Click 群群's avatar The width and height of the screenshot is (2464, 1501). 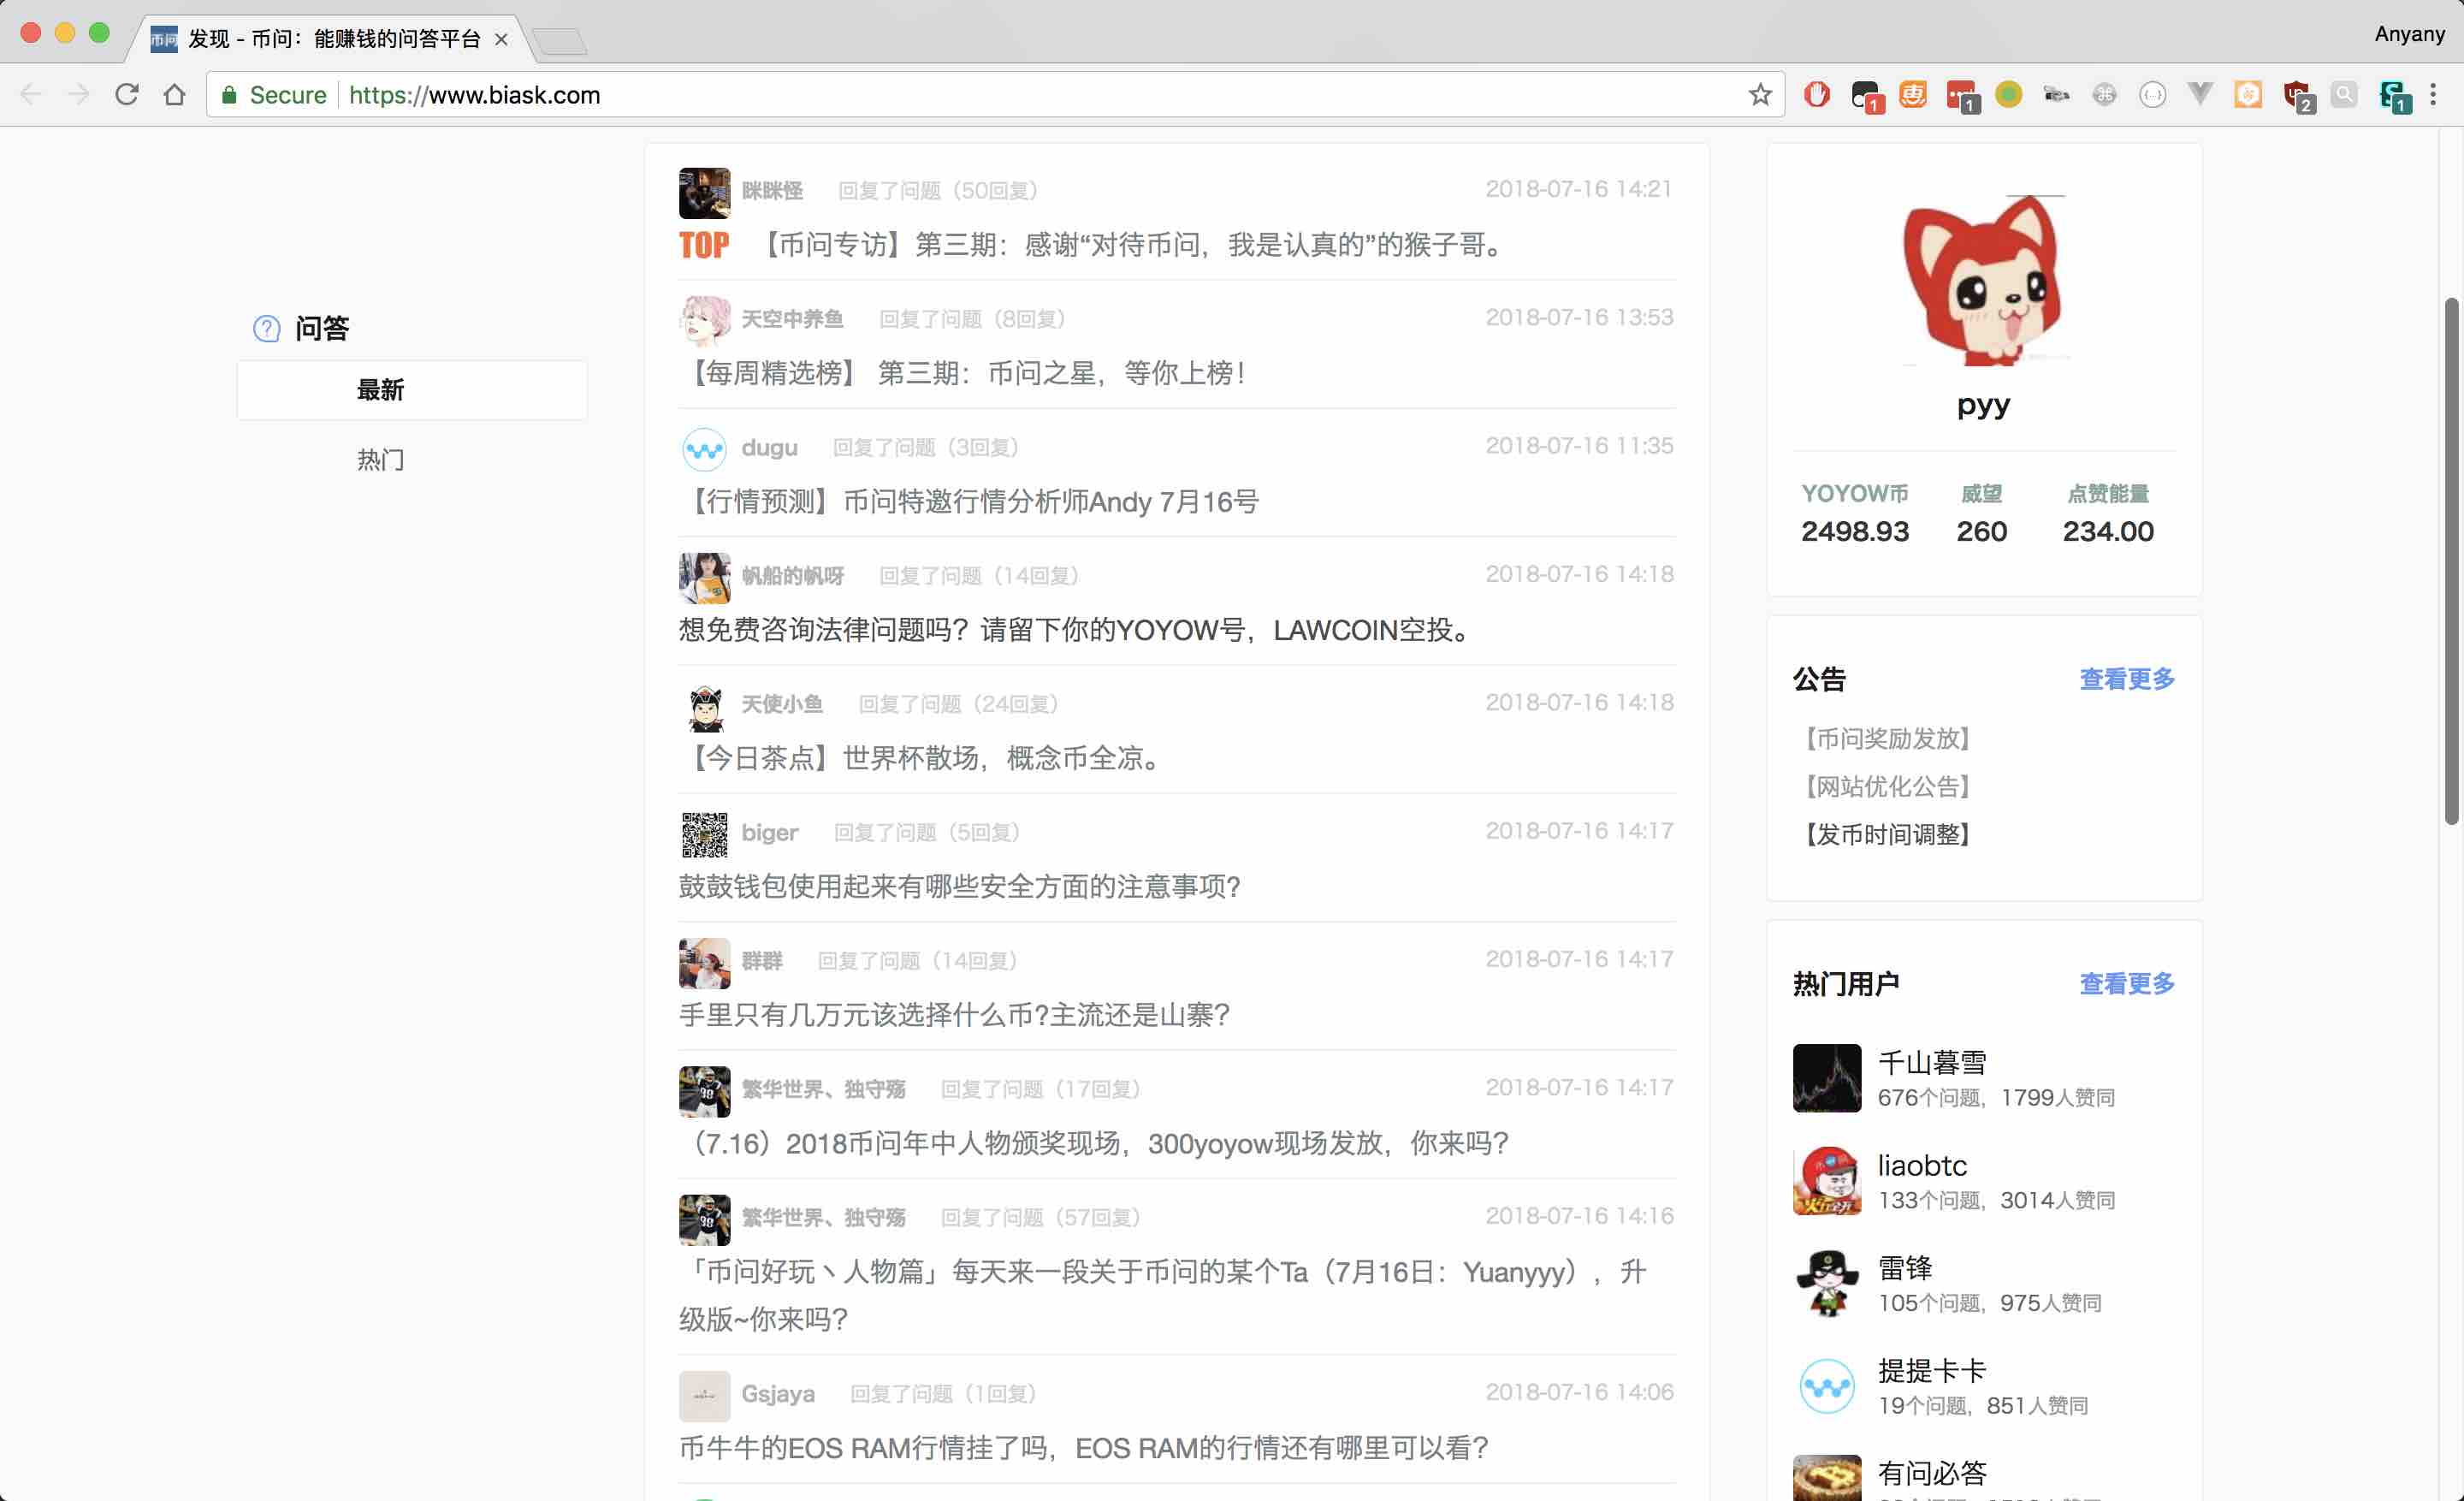tap(705, 963)
